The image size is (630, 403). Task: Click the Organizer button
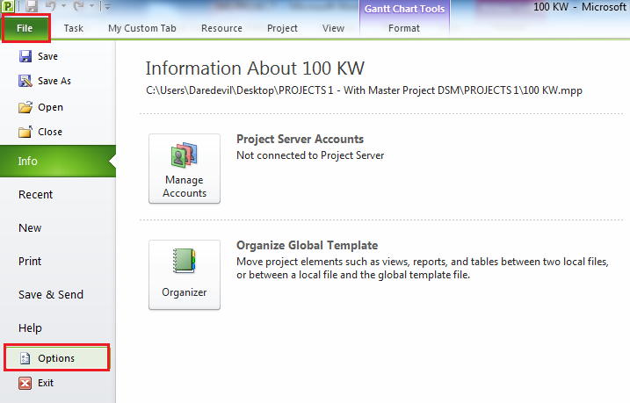185,275
